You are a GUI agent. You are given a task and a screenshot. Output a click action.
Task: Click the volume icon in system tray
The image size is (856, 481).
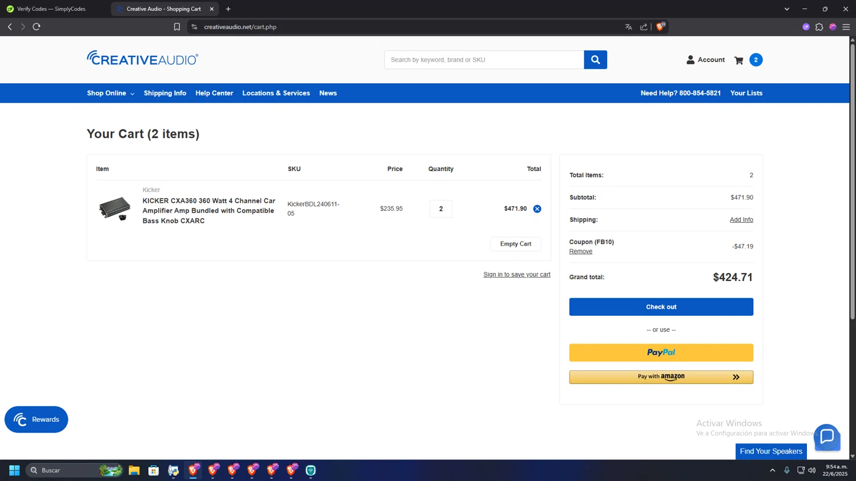click(x=812, y=470)
